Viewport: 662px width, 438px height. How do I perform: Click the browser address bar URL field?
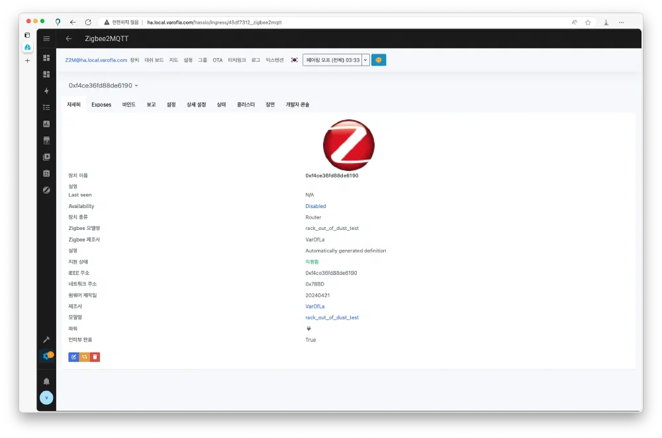tap(331, 22)
